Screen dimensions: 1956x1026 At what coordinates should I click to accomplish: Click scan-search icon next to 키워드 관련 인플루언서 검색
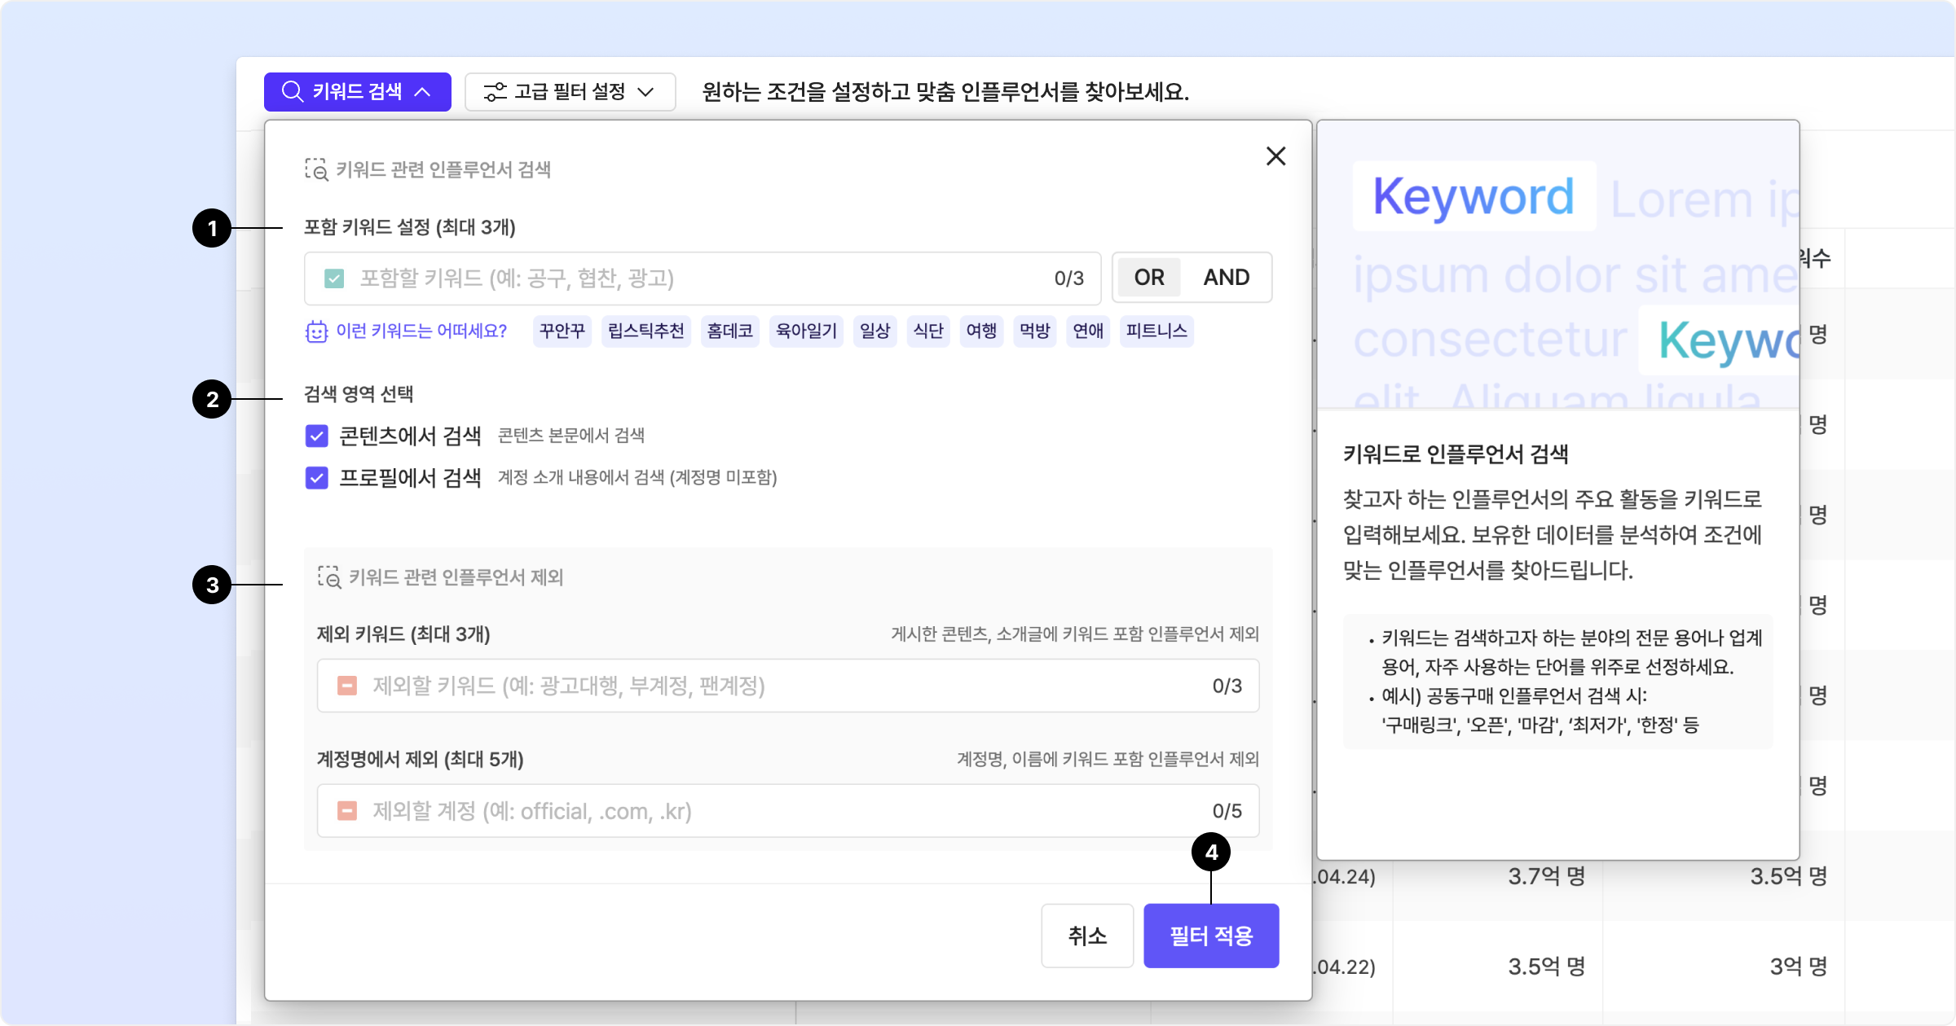click(316, 169)
